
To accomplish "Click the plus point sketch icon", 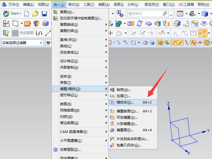I will click(111, 33).
